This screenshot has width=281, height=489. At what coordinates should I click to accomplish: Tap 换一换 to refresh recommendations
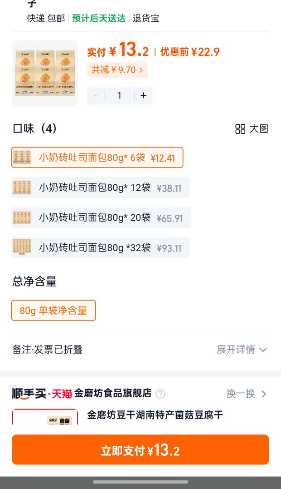point(246,394)
